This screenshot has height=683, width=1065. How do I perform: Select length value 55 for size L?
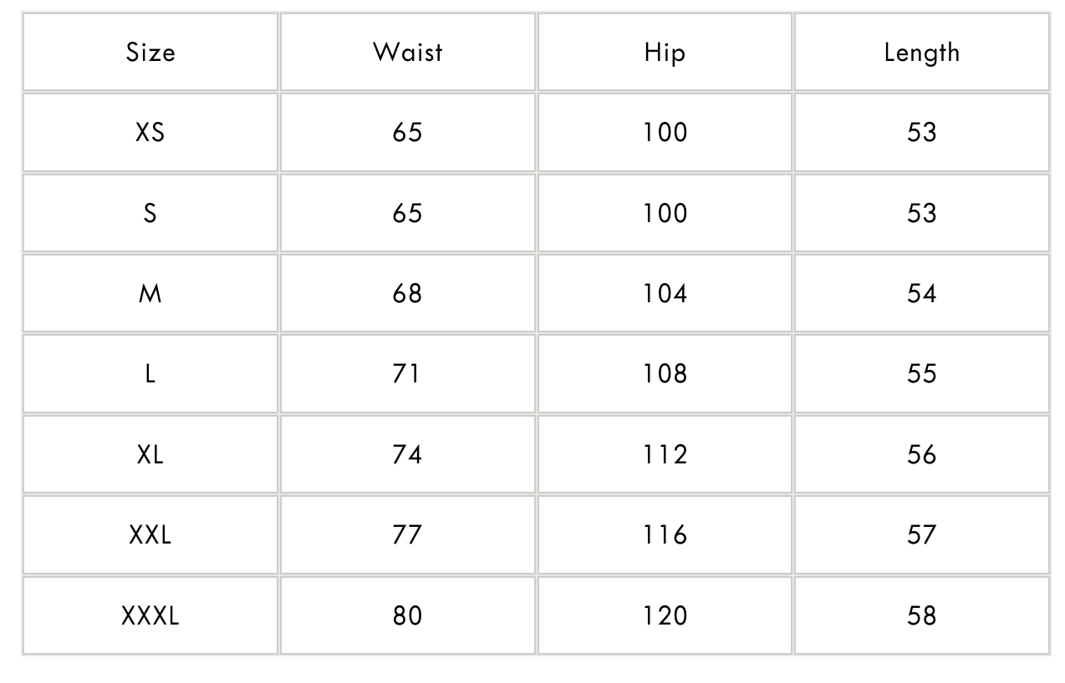point(921,374)
